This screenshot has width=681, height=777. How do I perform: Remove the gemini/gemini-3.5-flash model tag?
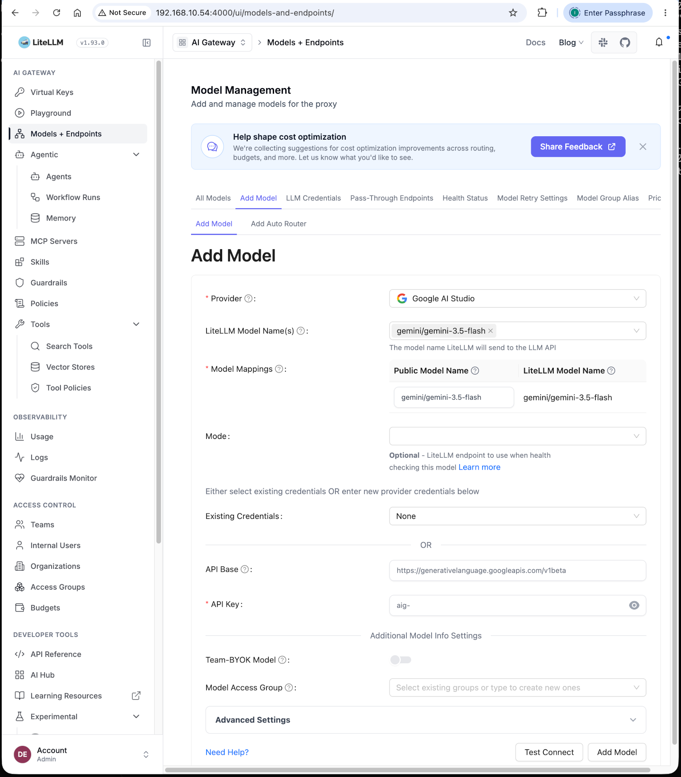click(x=491, y=331)
